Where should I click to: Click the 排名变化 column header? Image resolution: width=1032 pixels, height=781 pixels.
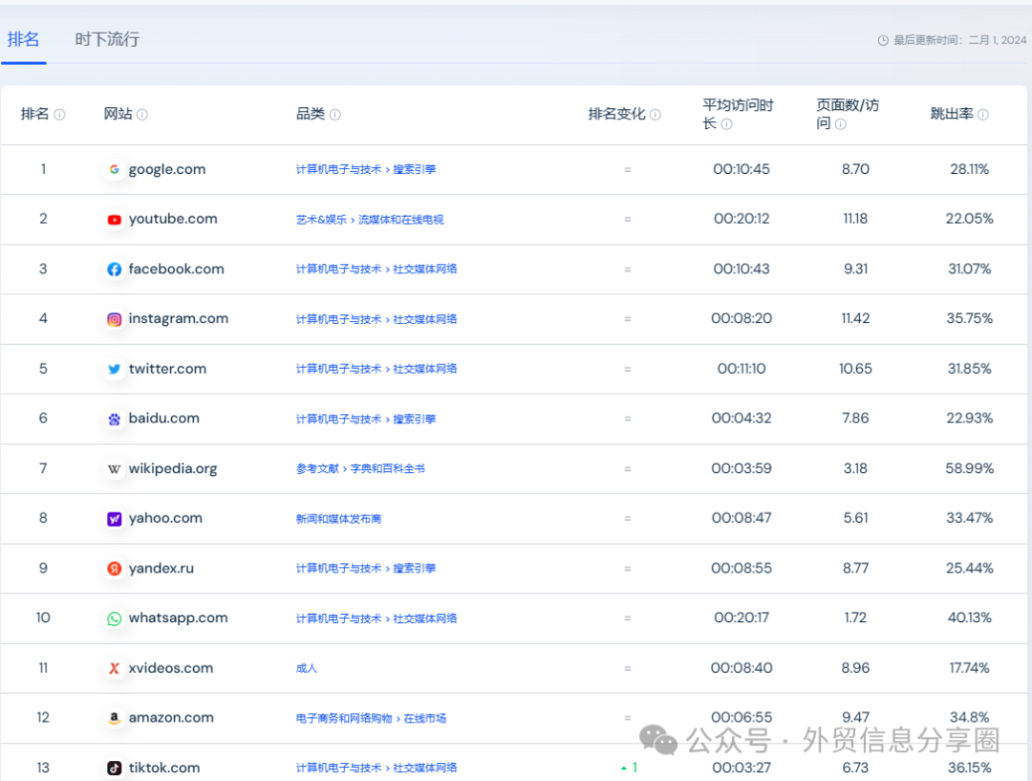click(616, 114)
